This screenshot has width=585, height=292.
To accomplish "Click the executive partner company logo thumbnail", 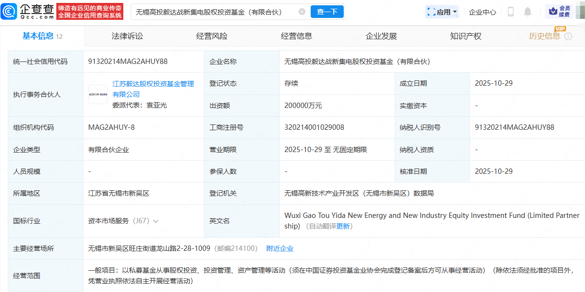I will (98, 94).
